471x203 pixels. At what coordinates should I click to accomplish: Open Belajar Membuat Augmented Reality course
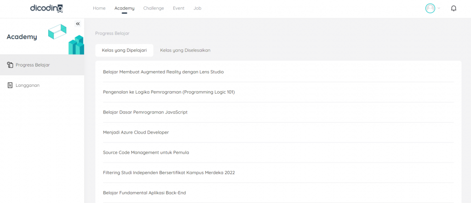tap(163, 72)
